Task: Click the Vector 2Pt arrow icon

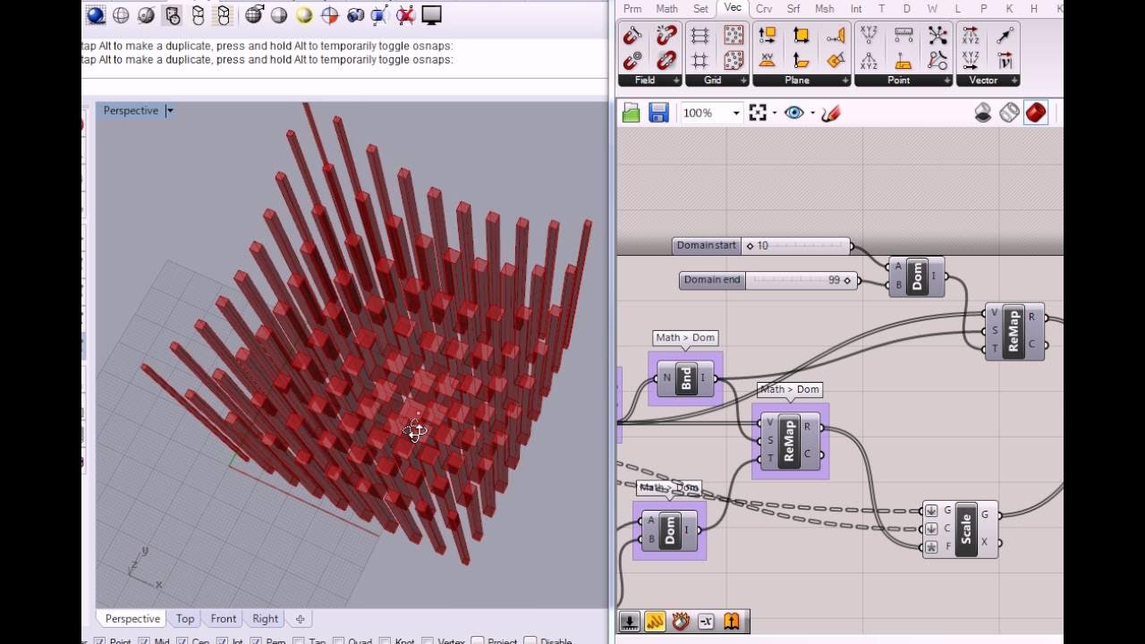Action: point(1005,36)
